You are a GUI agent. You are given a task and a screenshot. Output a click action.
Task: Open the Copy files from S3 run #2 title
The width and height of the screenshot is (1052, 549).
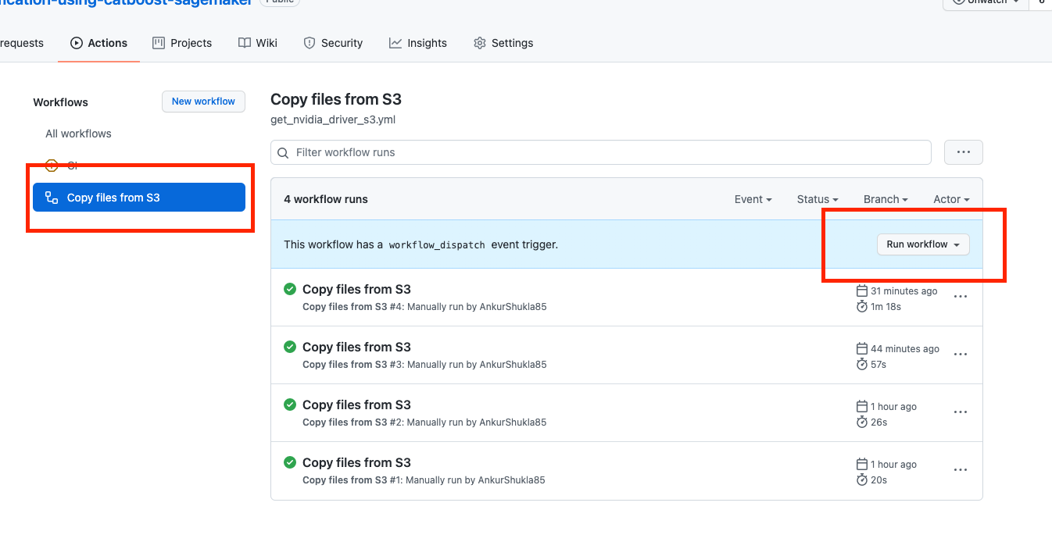(x=356, y=405)
